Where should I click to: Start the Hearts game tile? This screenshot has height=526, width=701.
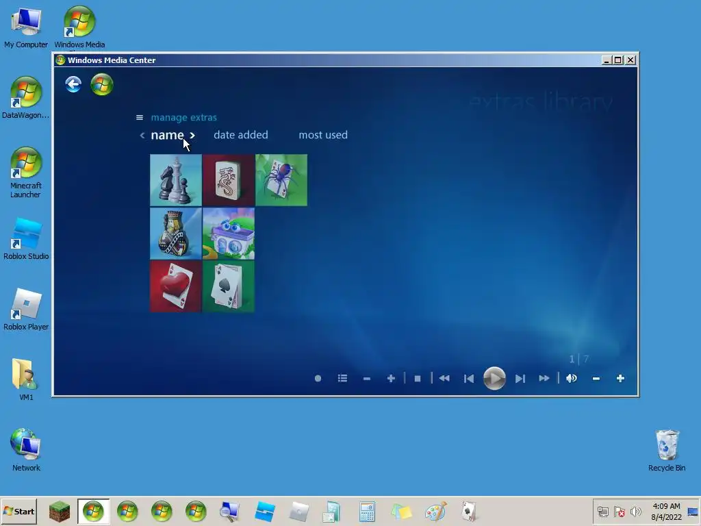click(x=176, y=286)
